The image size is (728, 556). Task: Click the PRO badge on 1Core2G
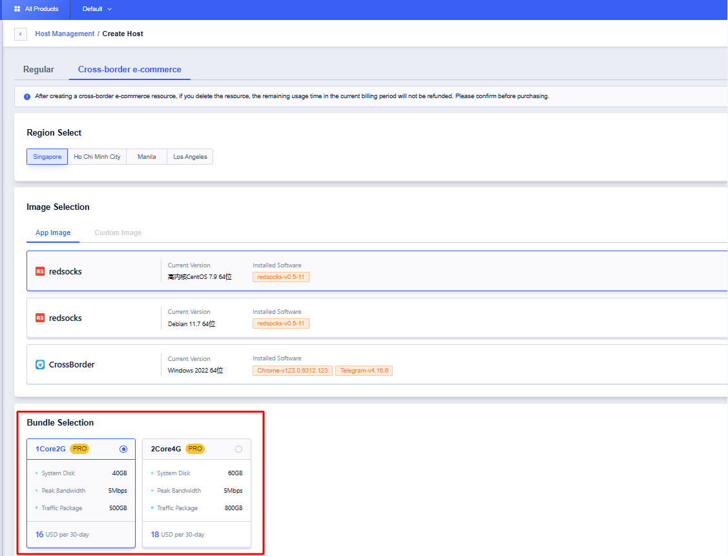tap(79, 449)
